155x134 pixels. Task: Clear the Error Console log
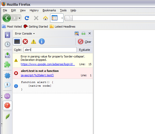[x=84, y=41]
